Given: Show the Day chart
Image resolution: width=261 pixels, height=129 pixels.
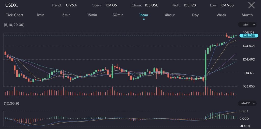Looking at the screenshot, I should (195, 15).
